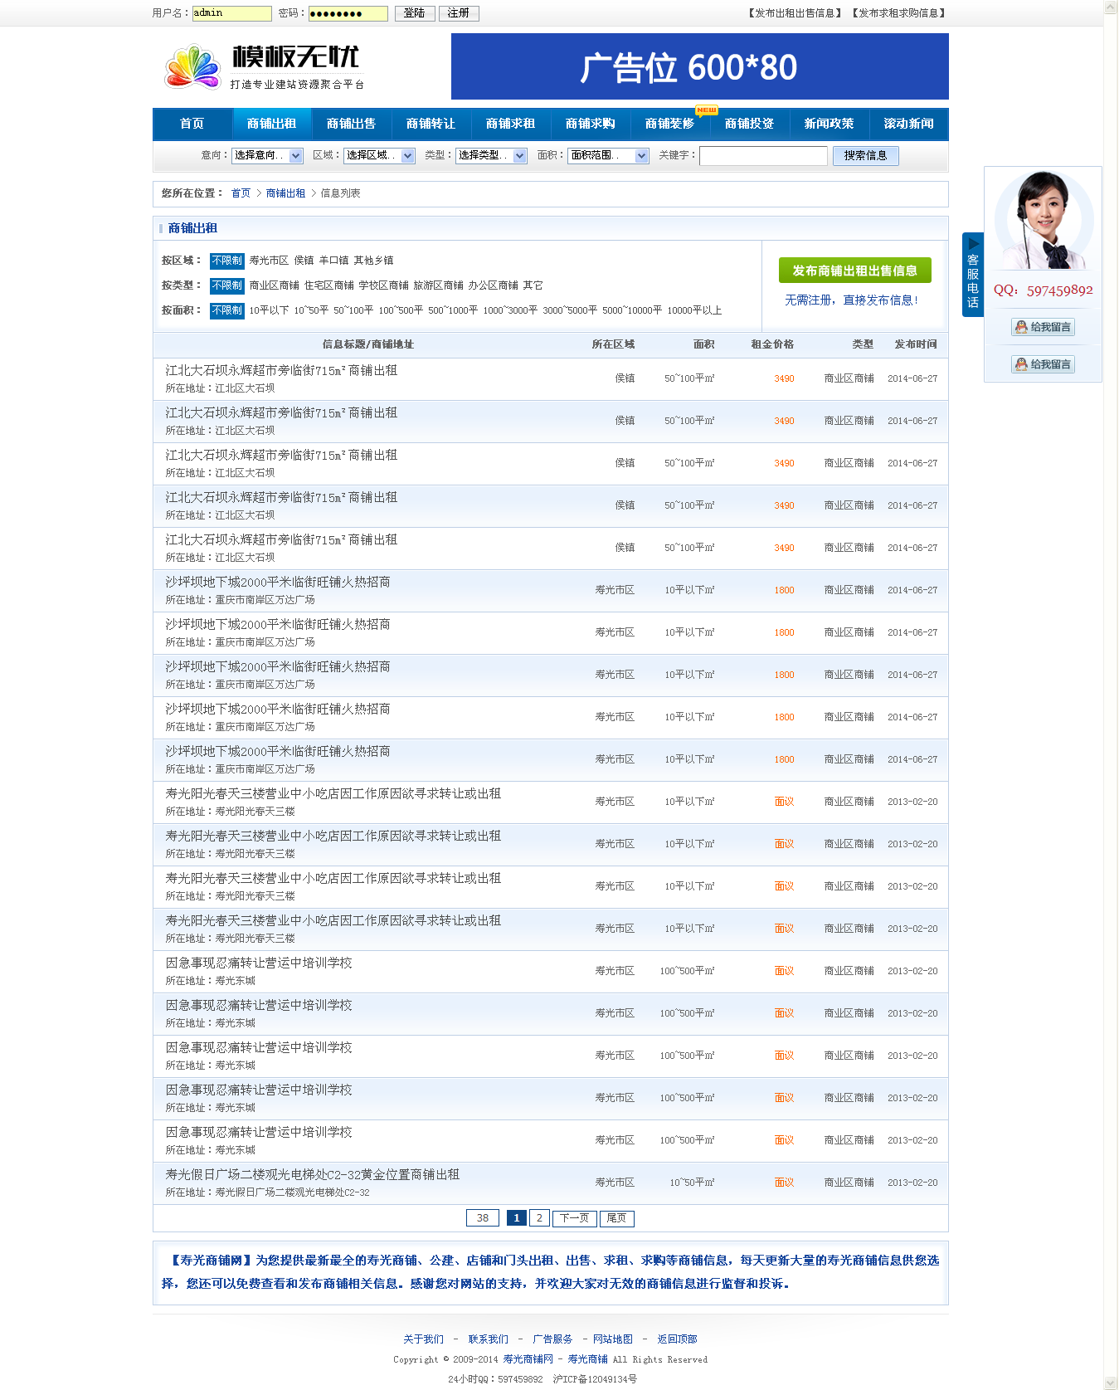Click the 广告位 600*80 banner
The width and height of the screenshot is (1119, 1390).
coord(699,66)
